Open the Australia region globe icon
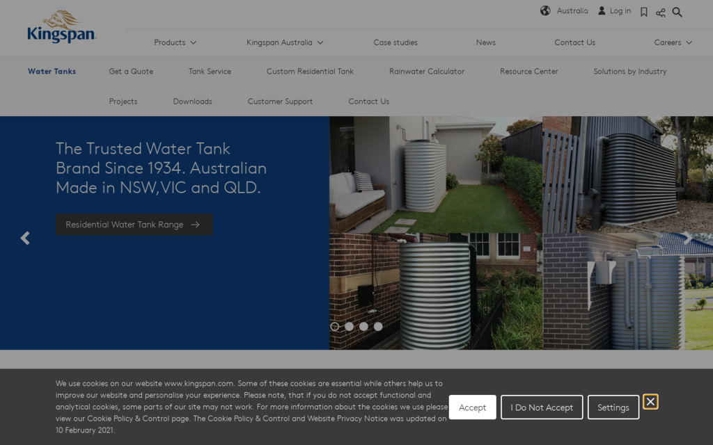 [545, 11]
